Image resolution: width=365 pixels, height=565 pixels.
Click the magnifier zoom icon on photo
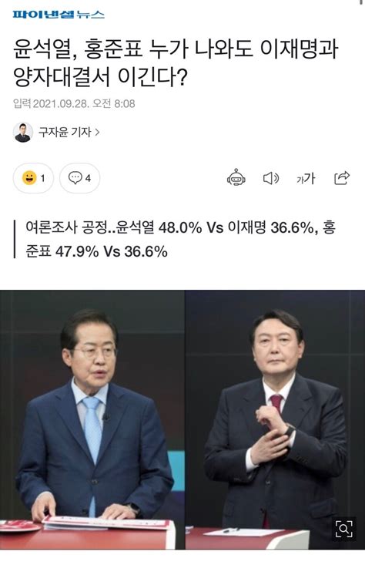(343, 529)
